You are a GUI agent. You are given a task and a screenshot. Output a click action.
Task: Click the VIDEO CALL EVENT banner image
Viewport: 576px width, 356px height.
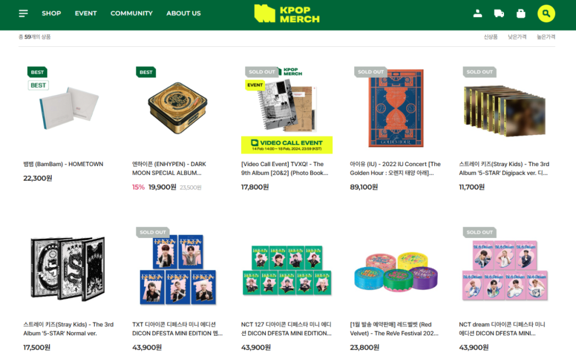coord(287,145)
